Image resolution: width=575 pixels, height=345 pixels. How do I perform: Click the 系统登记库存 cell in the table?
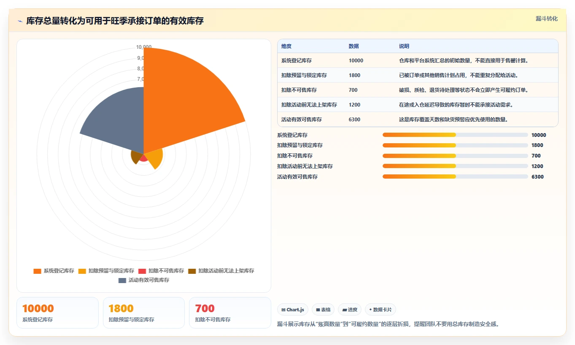(x=297, y=61)
